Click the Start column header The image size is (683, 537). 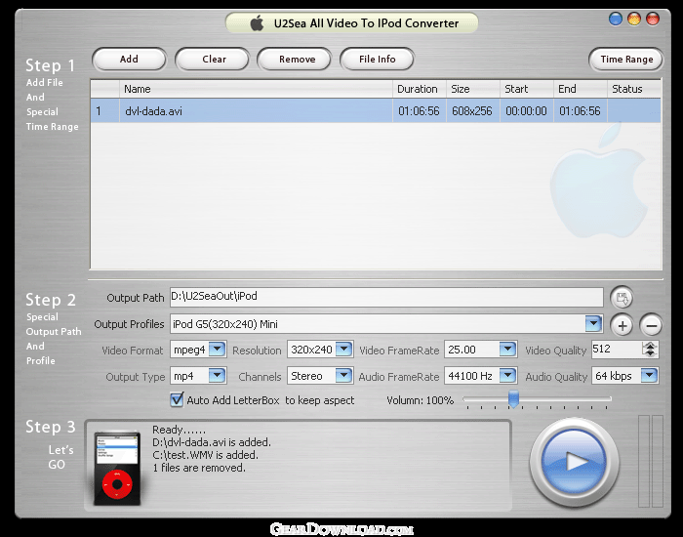pyautogui.click(x=526, y=89)
